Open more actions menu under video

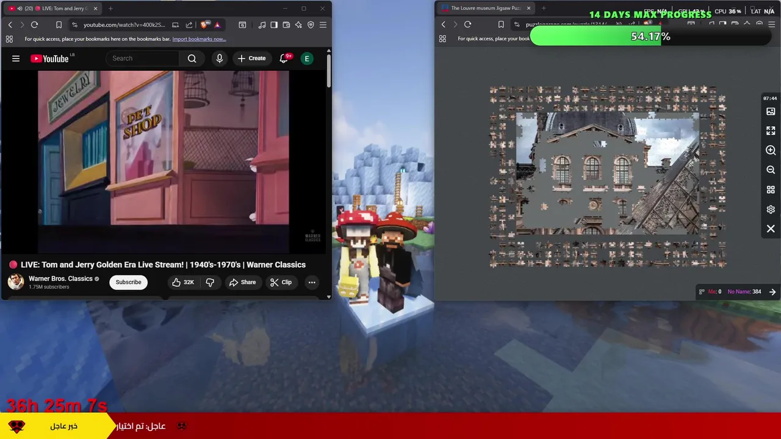pyautogui.click(x=312, y=282)
